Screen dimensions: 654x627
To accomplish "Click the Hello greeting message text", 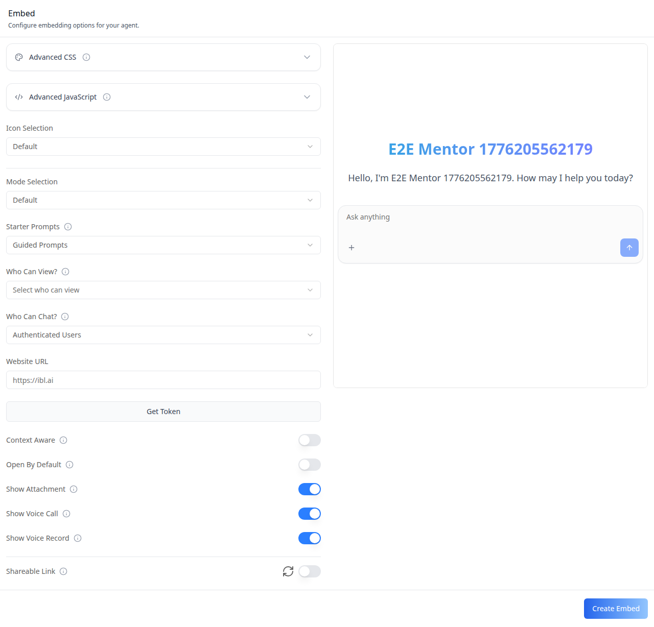I will point(491,178).
